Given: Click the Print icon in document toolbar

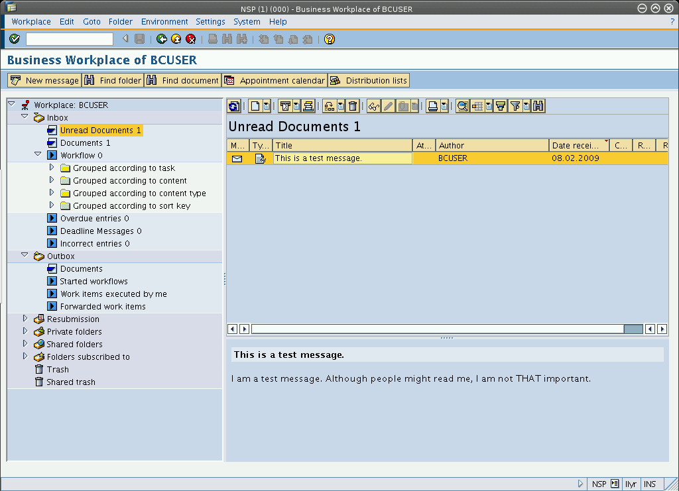Looking at the screenshot, I should tap(432, 106).
